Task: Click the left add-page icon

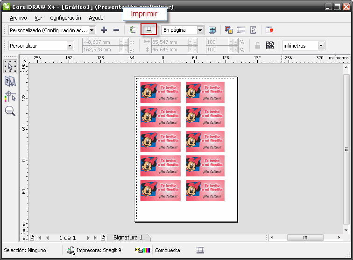Action: pyautogui.click(x=32, y=238)
